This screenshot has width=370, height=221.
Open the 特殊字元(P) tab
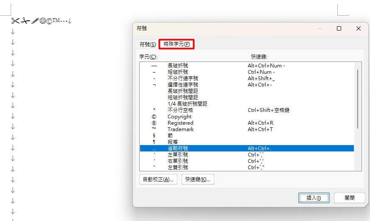[177, 44]
